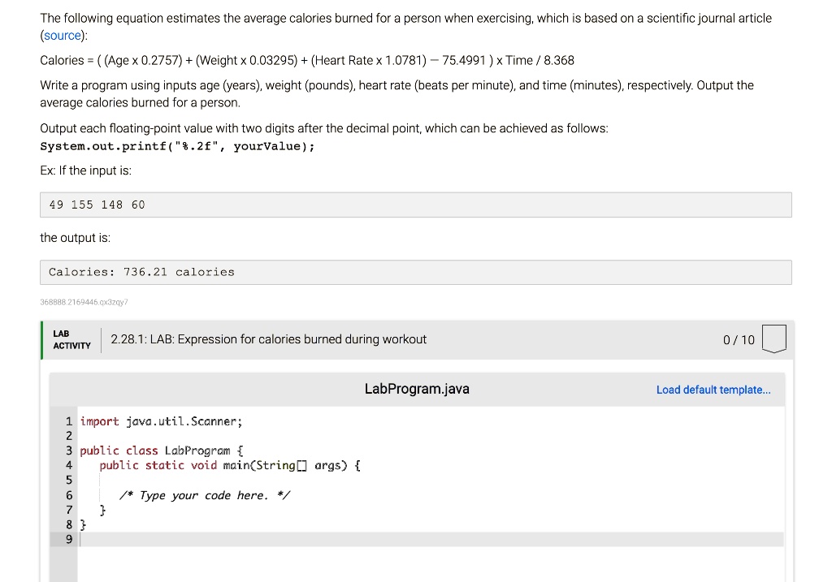Screen dimensions: 832x582
Task: Click the 'Type your code here' comment
Action: point(204,495)
